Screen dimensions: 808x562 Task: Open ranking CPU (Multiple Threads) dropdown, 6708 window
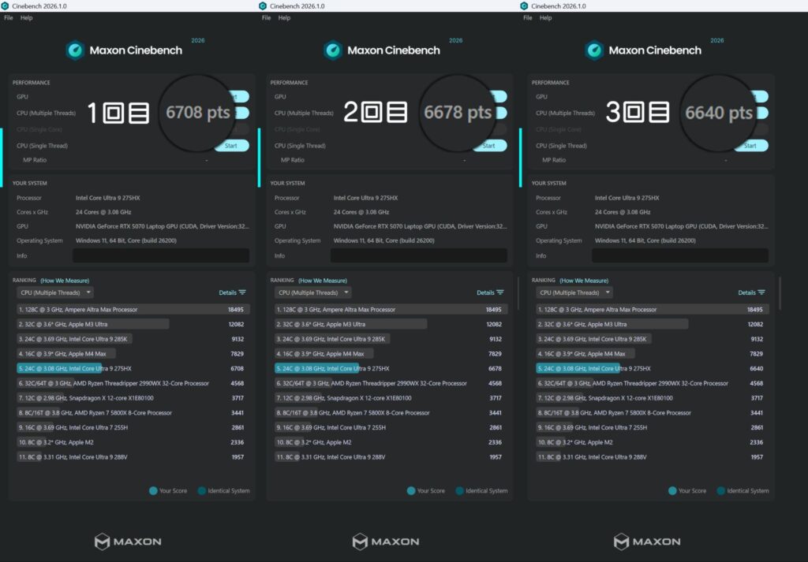55,292
